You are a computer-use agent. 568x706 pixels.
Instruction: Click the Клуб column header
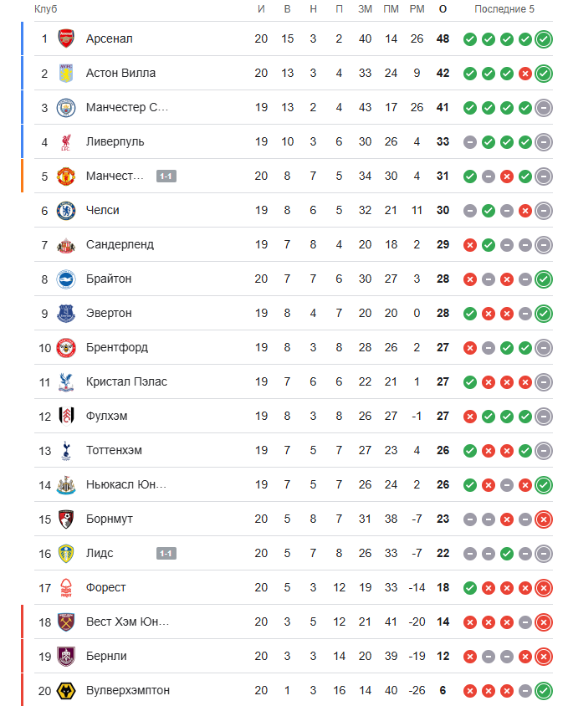(45, 9)
